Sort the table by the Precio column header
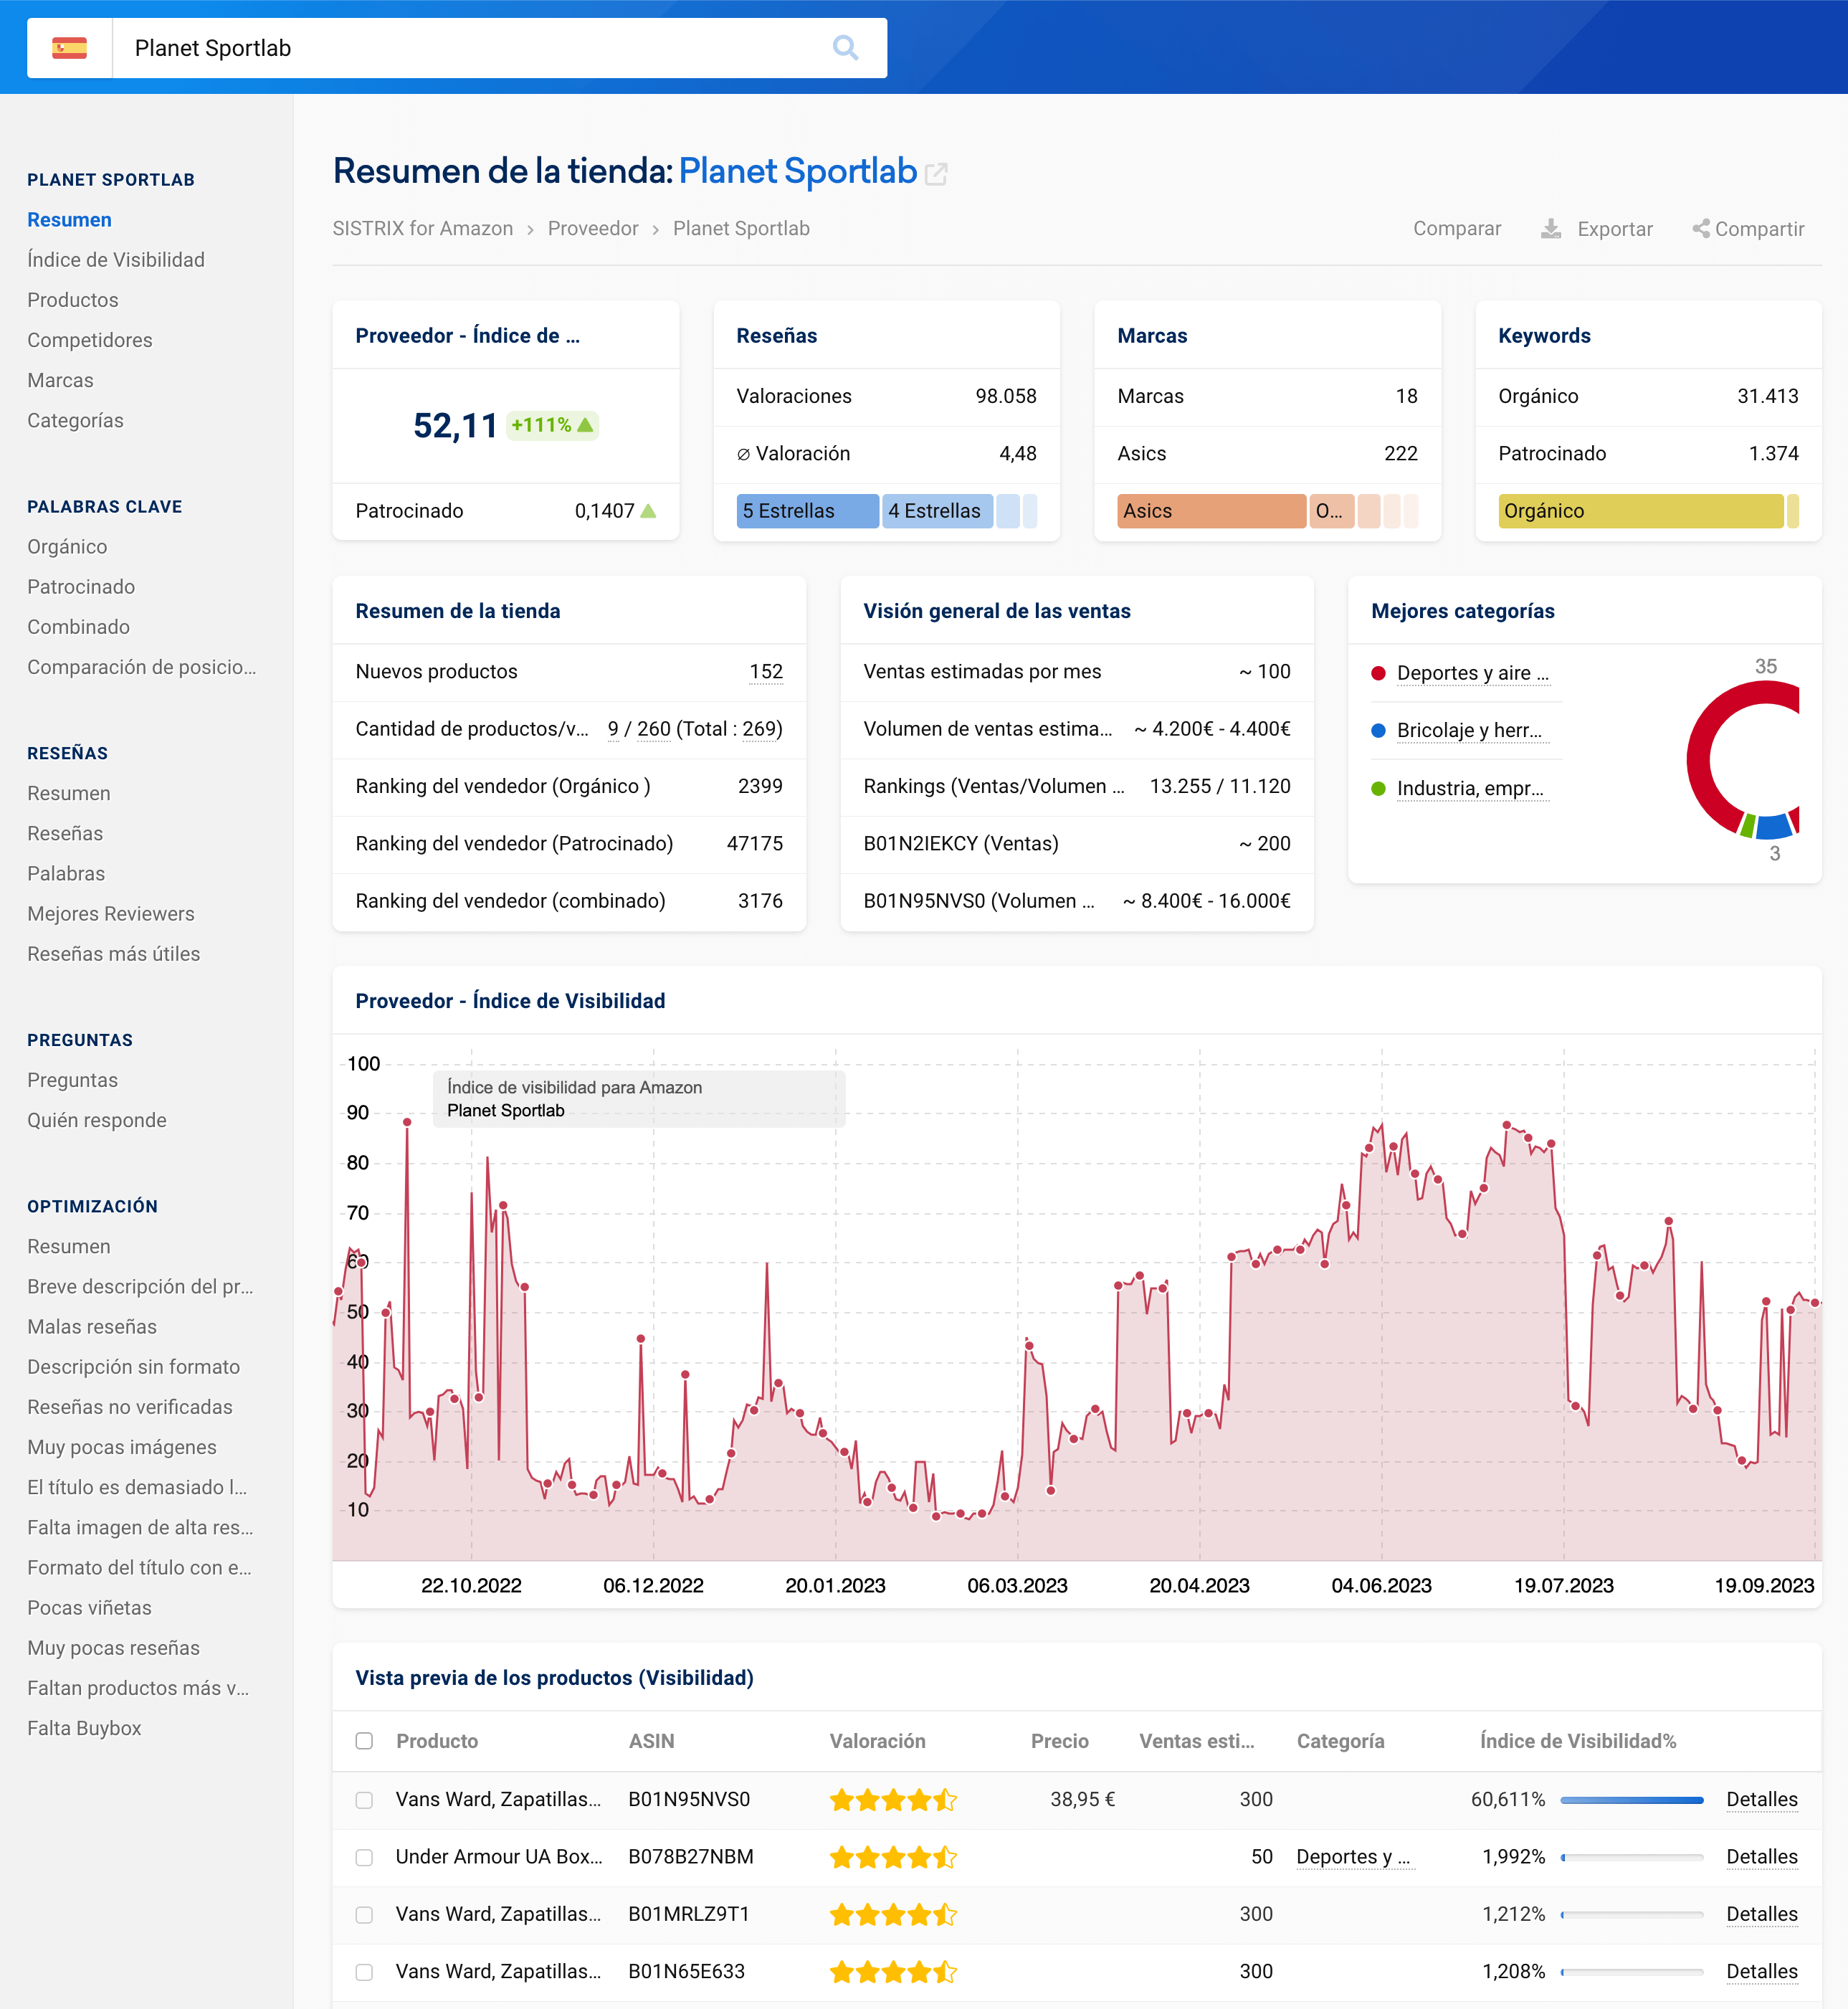Image resolution: width=1848 pixels, height=2009 pixels. (x=1059, y=1741)
